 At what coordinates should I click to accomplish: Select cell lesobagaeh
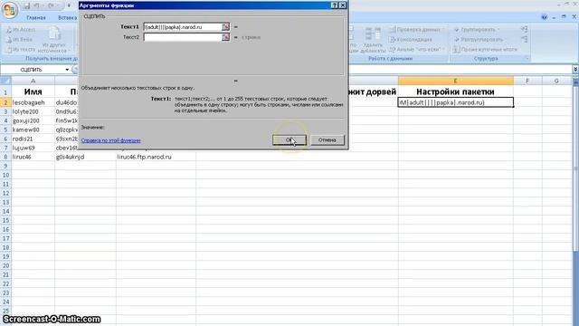tap(33, 102)
